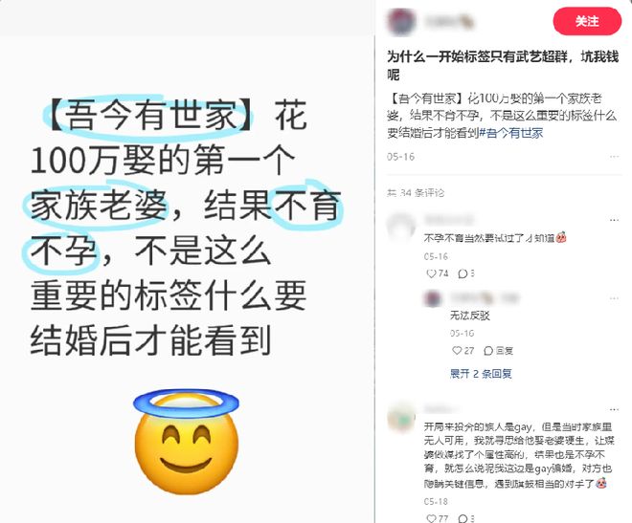
Task: Open the first comment's three-dot menu
Action: tap(614, 220)
